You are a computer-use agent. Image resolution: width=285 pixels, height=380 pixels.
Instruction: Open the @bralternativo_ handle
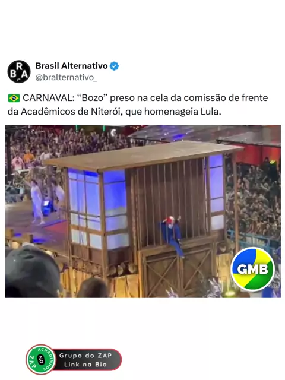click(x=66, y=78)
